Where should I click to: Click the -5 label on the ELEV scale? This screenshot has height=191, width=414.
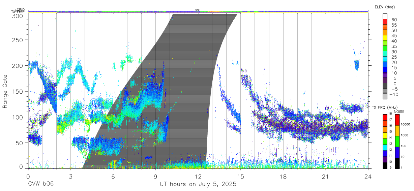coord(394,89)
